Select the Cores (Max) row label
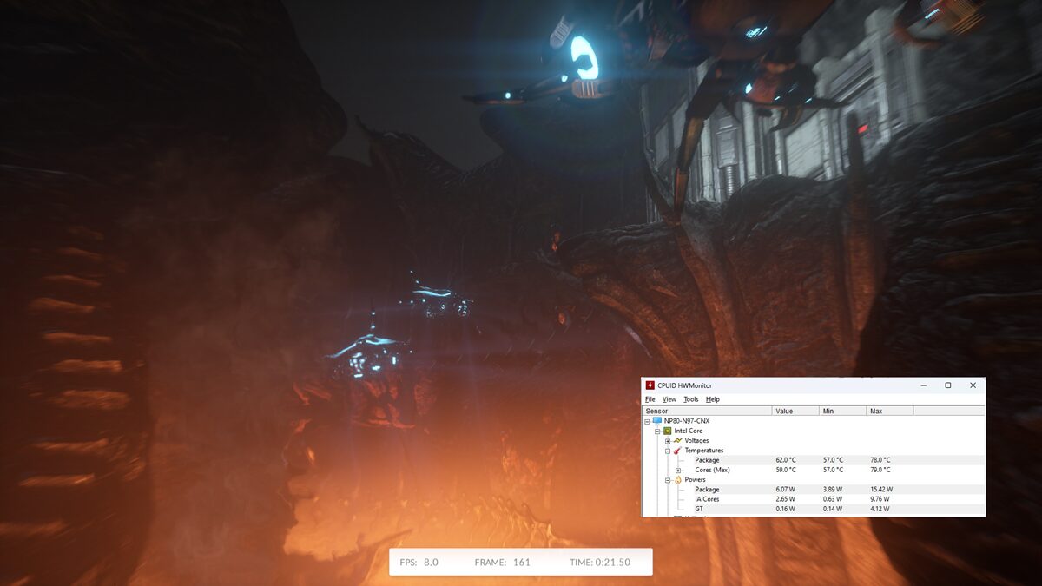 click(712, 470)
